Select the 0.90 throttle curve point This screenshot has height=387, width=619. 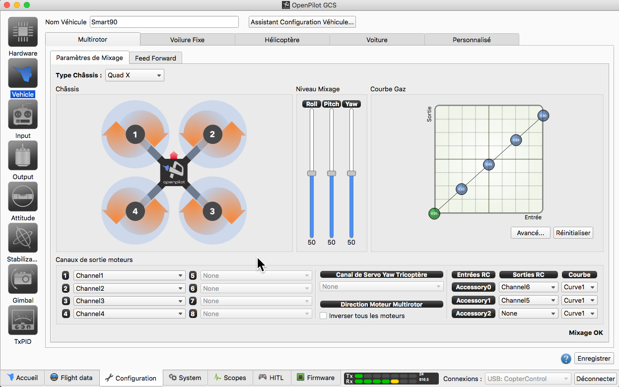point(543,116)
